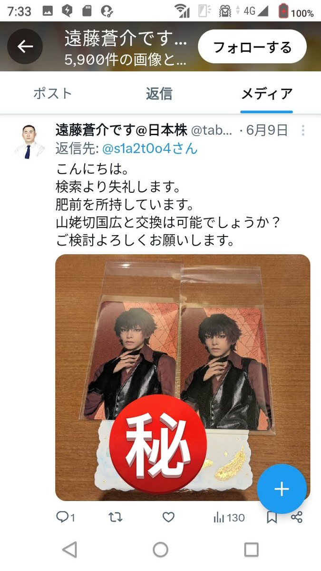Switch to the 返信 tab
The height and width of the screenshot is (571, 321).
pos(159,93)
